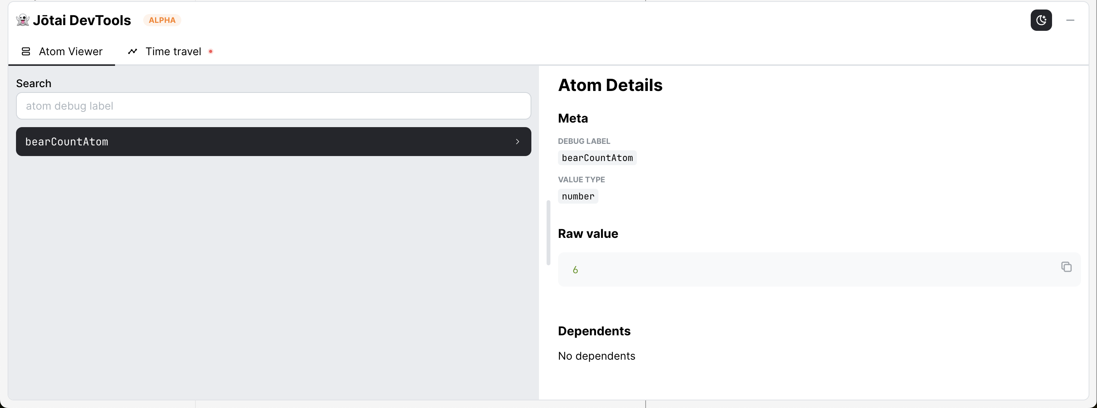Click the panel divider scrollbar handle

pos(548,232)
